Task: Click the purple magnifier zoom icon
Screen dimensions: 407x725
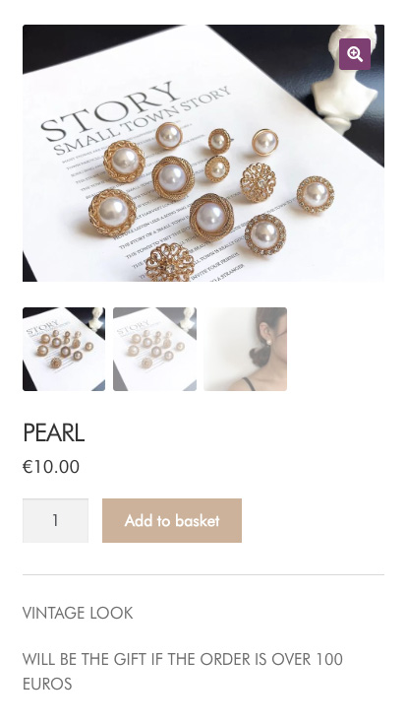Action: coord(354,54)
